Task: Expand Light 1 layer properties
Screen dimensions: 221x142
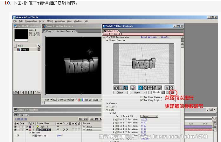Action: [x=27, y=127]
